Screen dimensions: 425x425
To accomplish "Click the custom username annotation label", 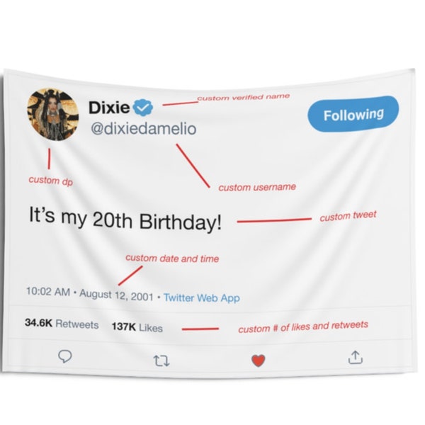I will 257,187.
